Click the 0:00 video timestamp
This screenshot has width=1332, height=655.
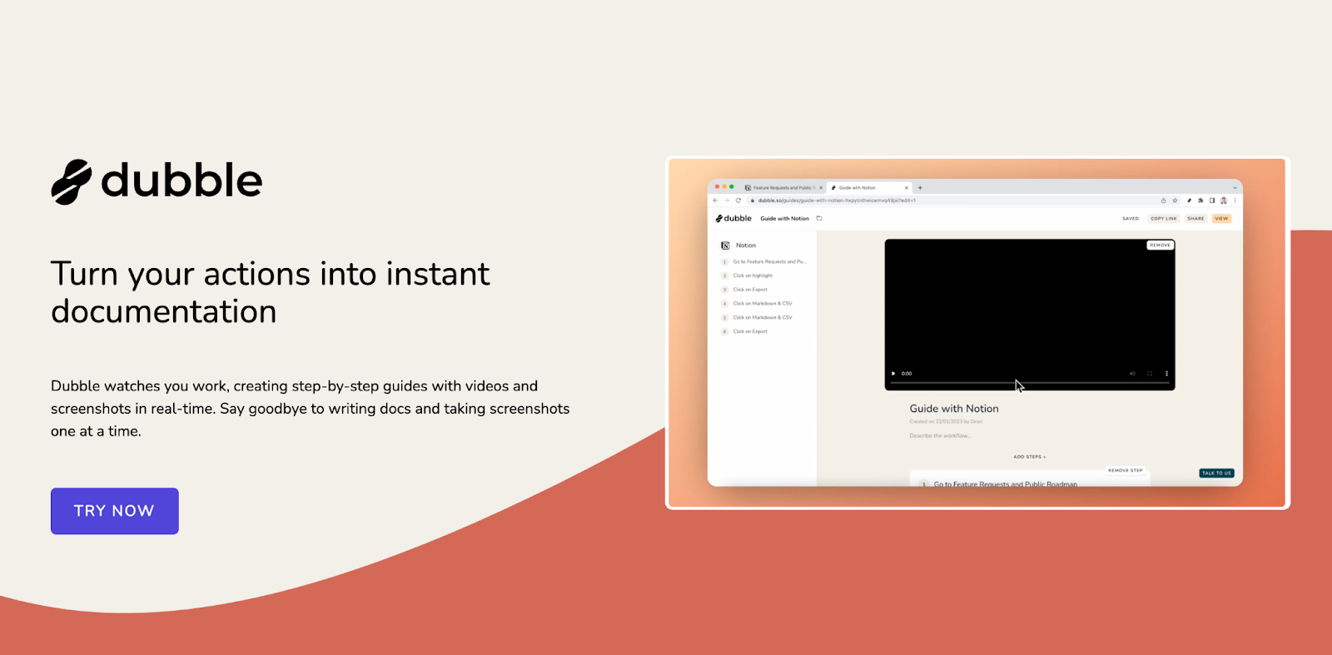click(907, 374)
